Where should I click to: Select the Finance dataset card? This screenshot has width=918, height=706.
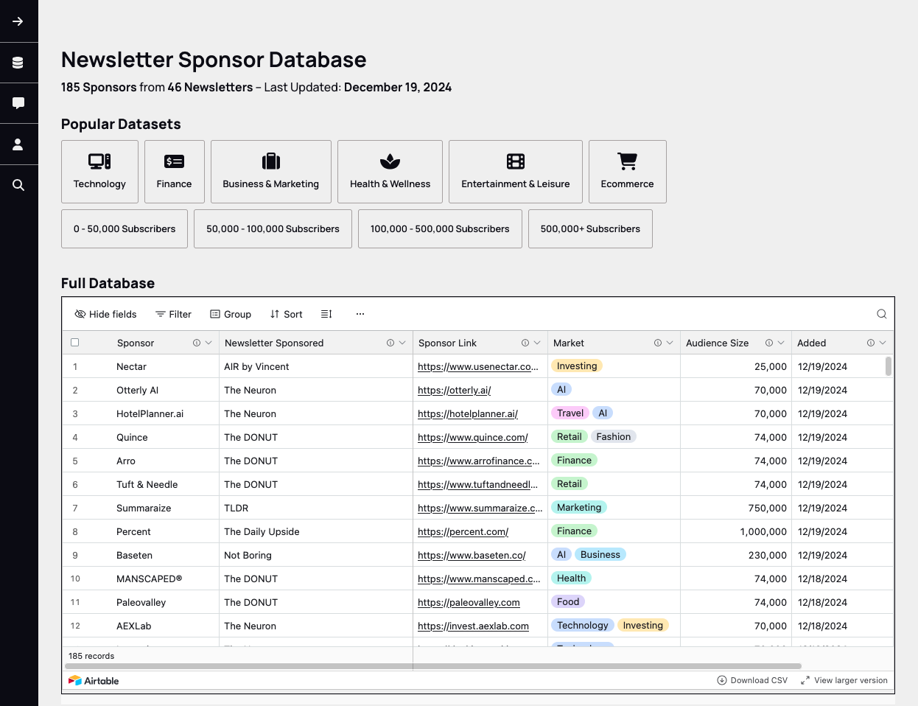click(175, 172)
